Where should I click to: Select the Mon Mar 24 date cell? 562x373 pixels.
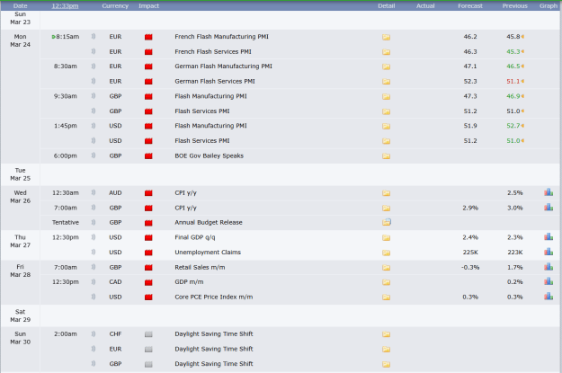tap(20, 40)
